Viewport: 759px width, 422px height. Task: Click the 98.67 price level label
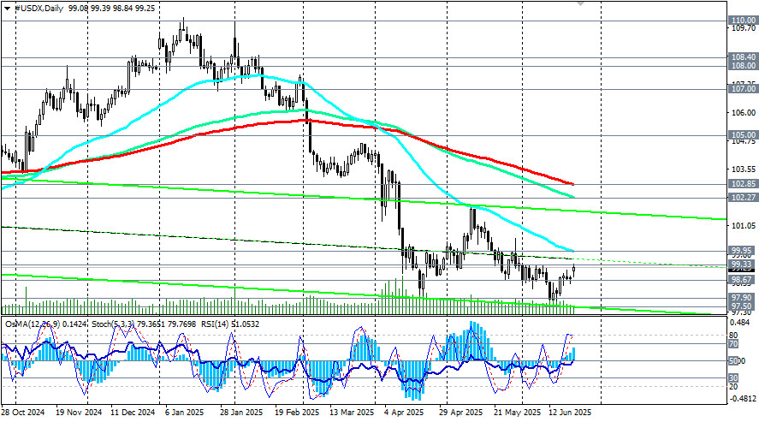pos(743,280)
